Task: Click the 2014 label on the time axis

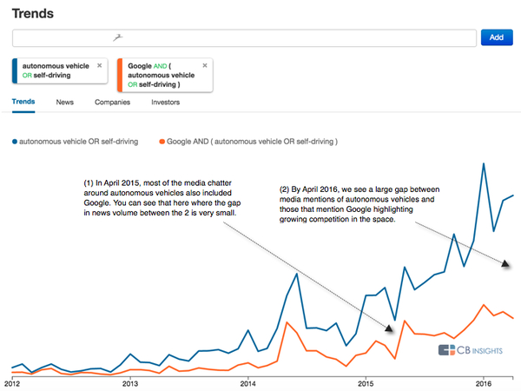Action: (247, 381)
